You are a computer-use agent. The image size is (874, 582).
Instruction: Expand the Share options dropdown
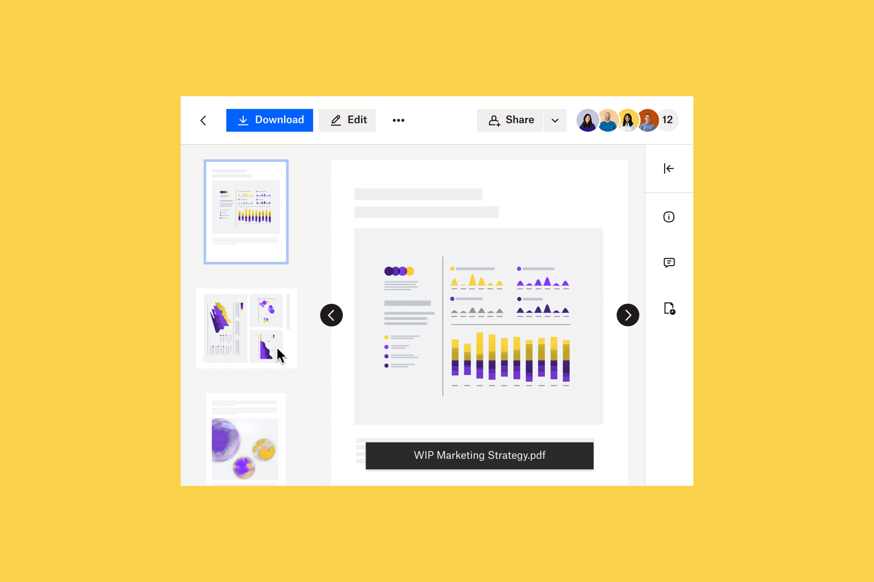click(555, 120)
